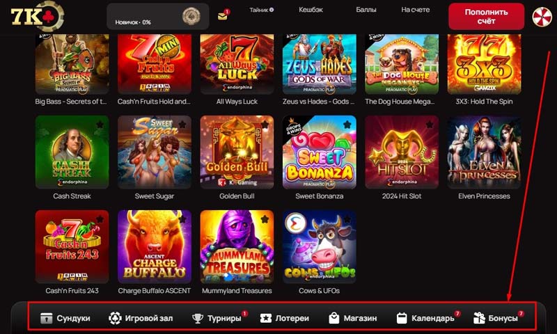This screenshot has width=557, height=334.
Task: Click the Пополнить счёт button
Action: tap(486, 16)
